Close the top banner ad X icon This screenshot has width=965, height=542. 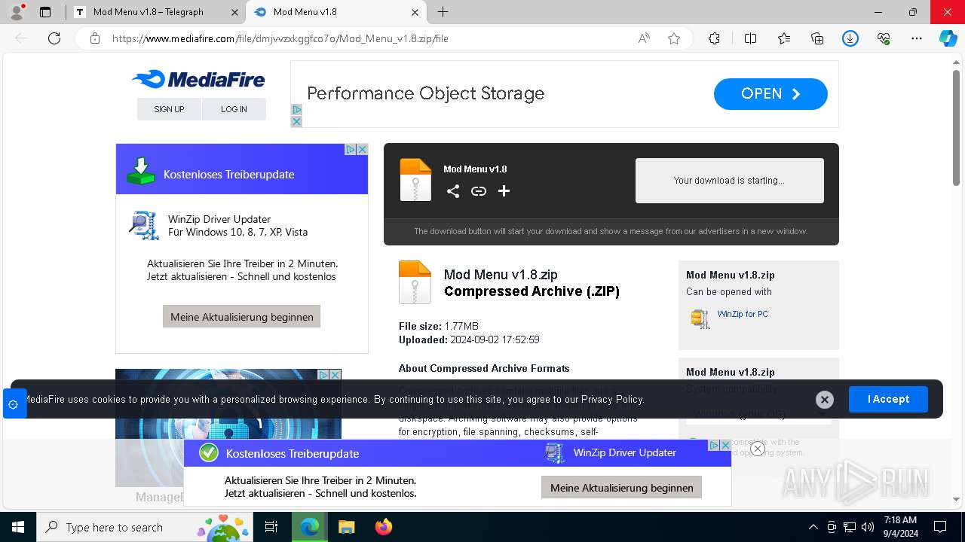(x=296, y=121)
